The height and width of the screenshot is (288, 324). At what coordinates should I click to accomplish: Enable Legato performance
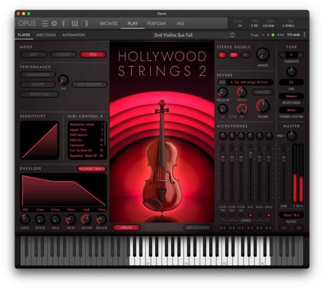[x=38, y=84]
